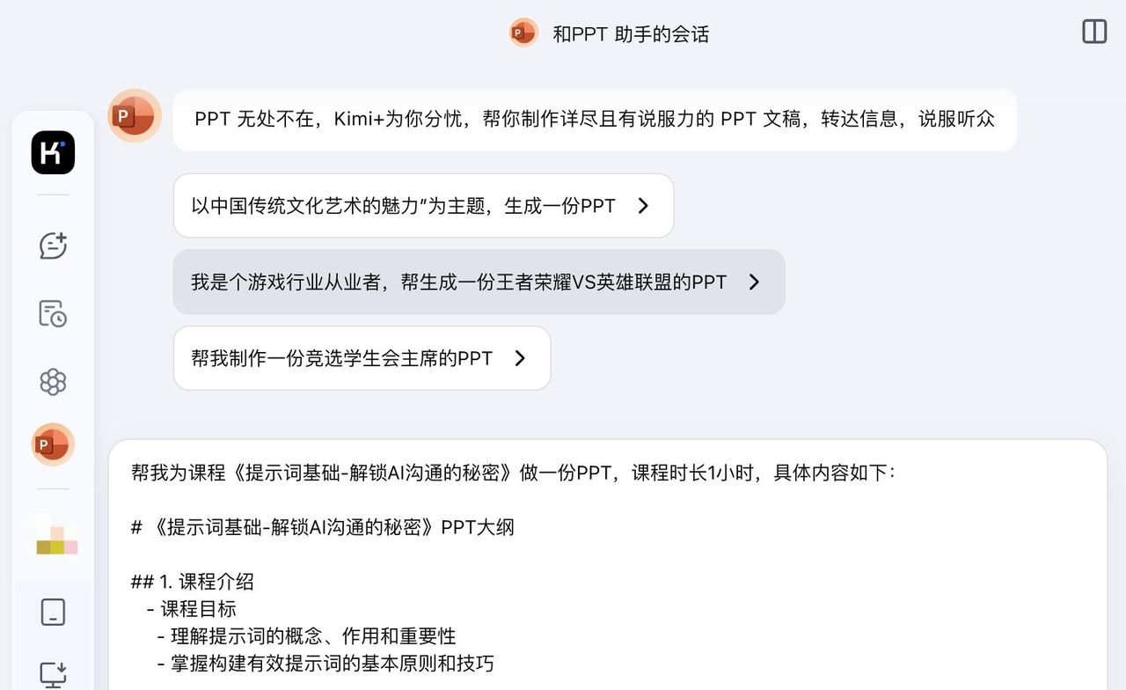Choose the student council president PPT suggestion
This screenshot has height=690, width=1126.
point(342,358)
